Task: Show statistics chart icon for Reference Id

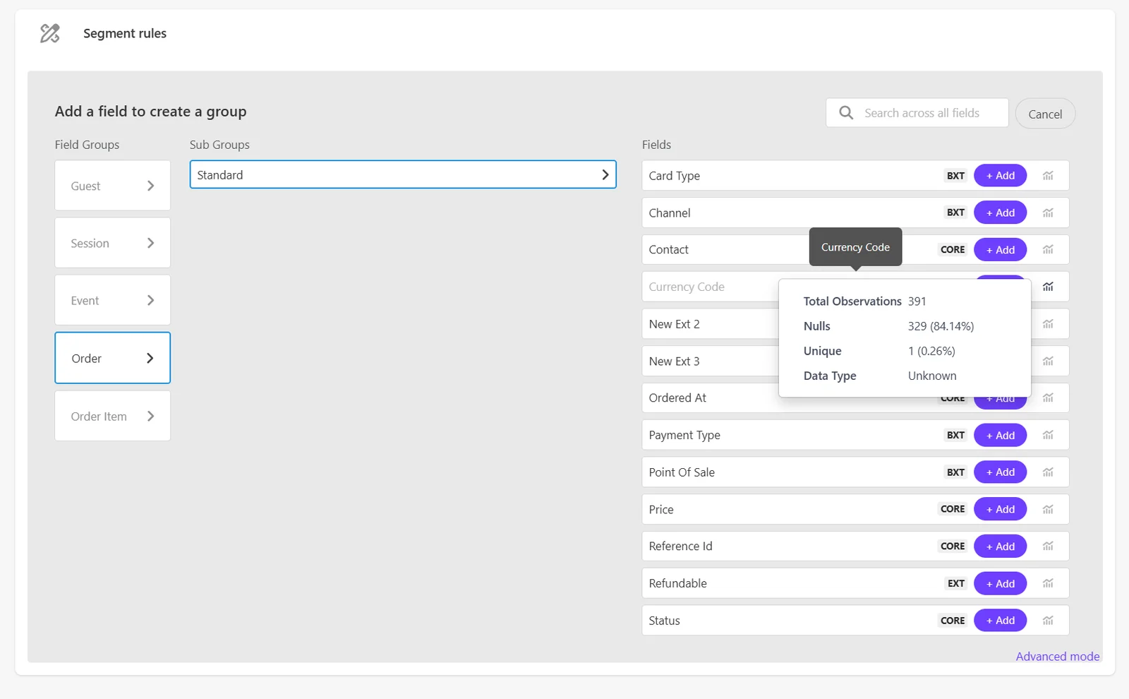Action: [x=1048, y=546]
